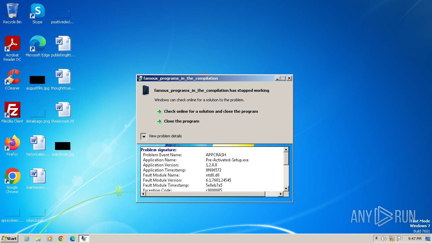The height and width of the screenshot is (243, 432).
Task: Click the horizontal scroll right arrow in details
Action: coord(281,194)
